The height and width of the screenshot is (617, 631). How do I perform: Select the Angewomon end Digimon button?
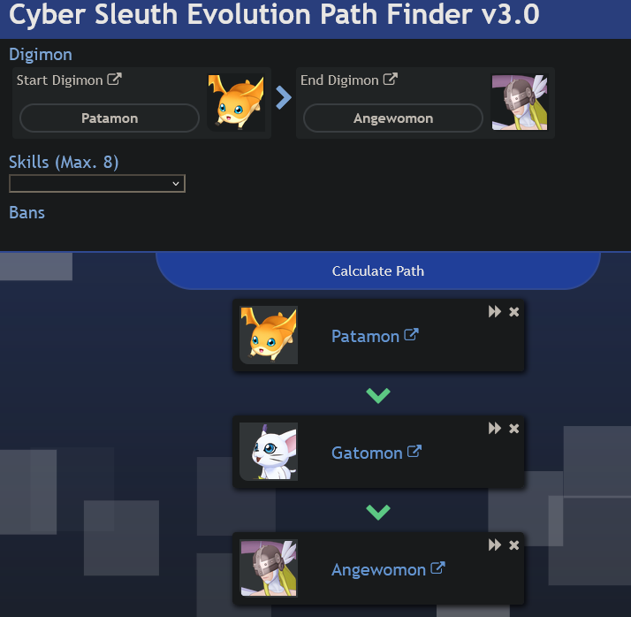393,118
